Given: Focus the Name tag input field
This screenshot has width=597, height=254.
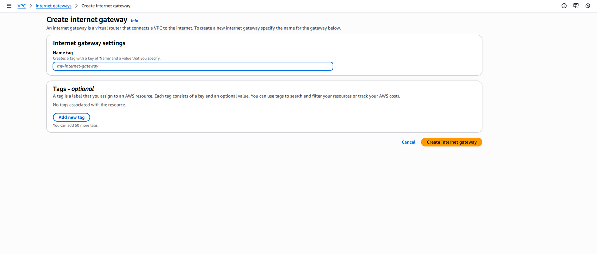Looking at the screenshot, I should [x=193, y=66].
